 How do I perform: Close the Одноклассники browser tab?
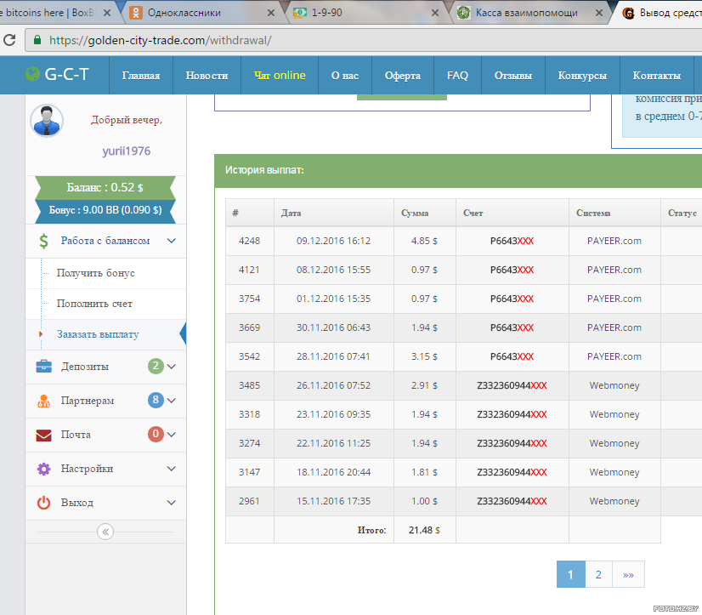[x=271, y=13]
